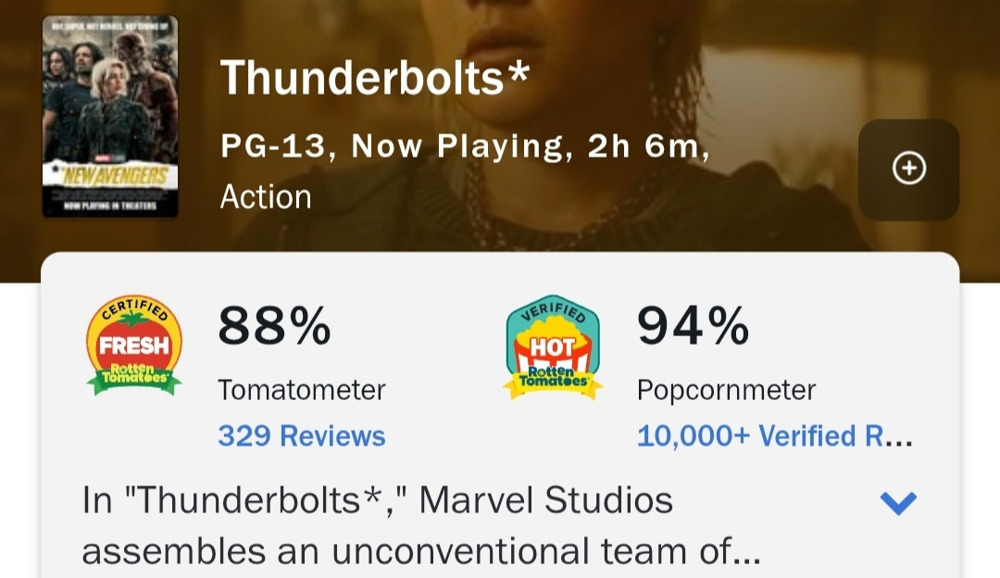Screen dimensions: 1000x578
Task: Tap the add to watchlist plus icon
Action: coord(908,169)
